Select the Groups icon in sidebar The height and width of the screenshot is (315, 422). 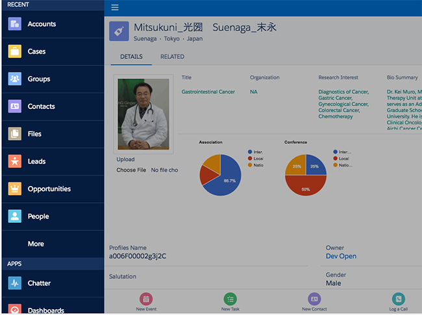tap(15, 79)
